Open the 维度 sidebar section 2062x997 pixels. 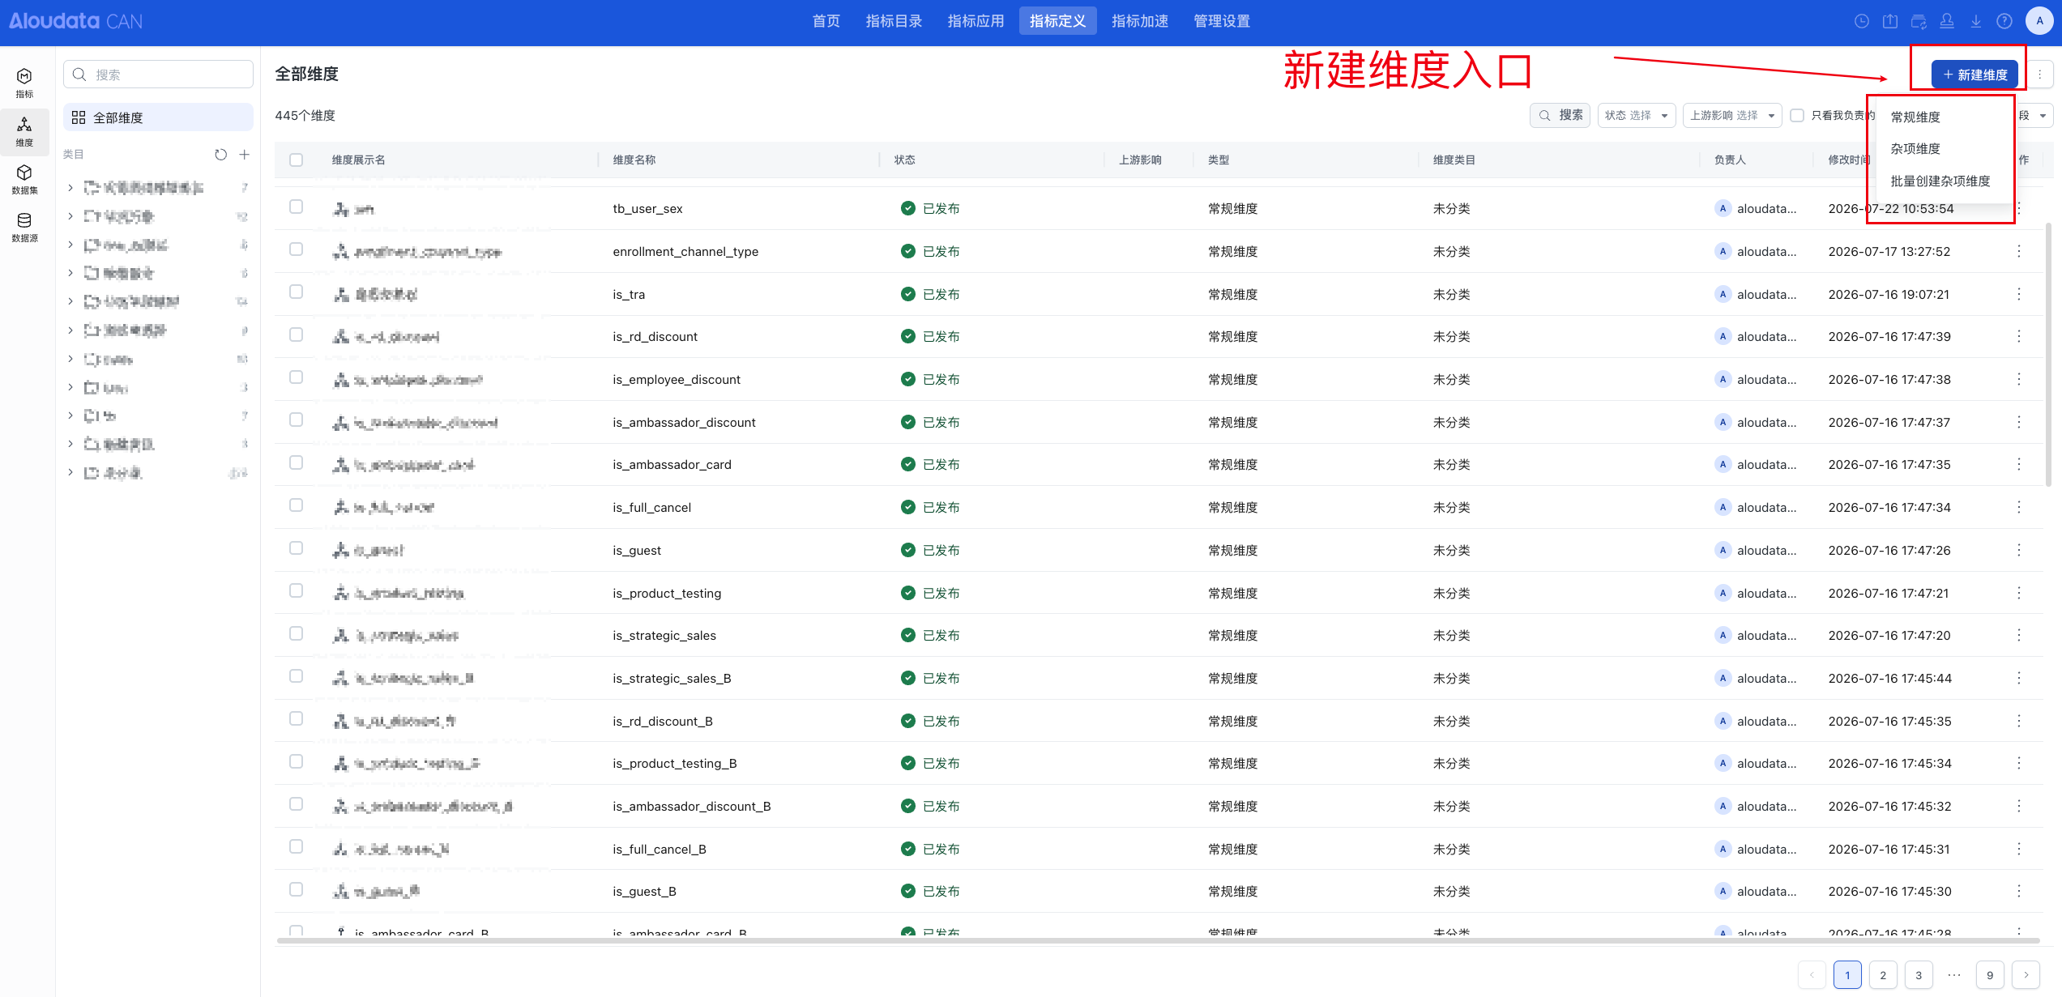24,131
